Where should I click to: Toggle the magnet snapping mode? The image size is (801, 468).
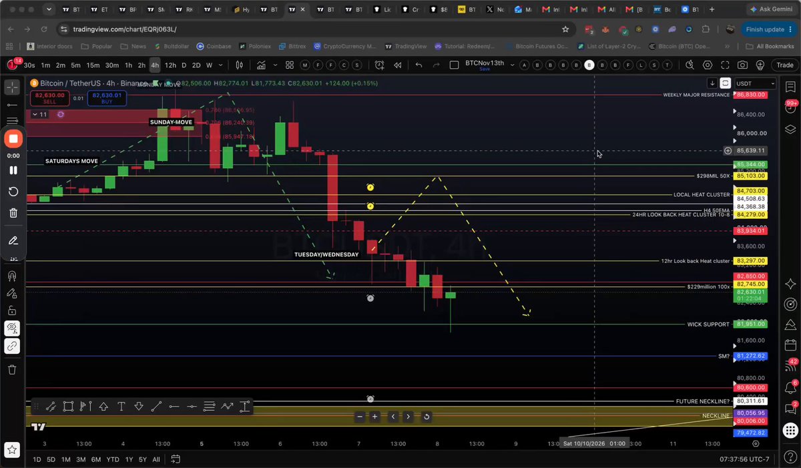pyautogui.click(x=12, y=276)
